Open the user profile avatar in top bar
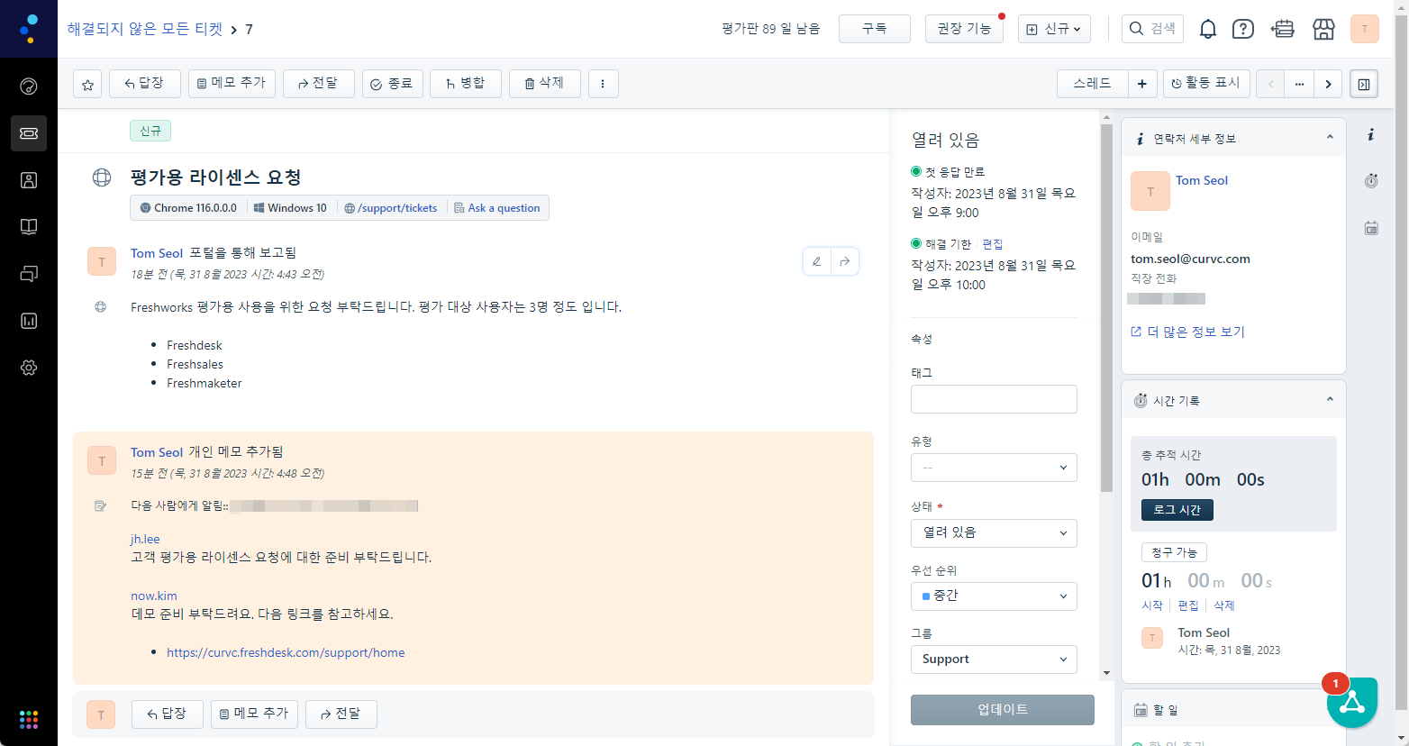Screen dimensions: 1409x746 click(1365, 29)
